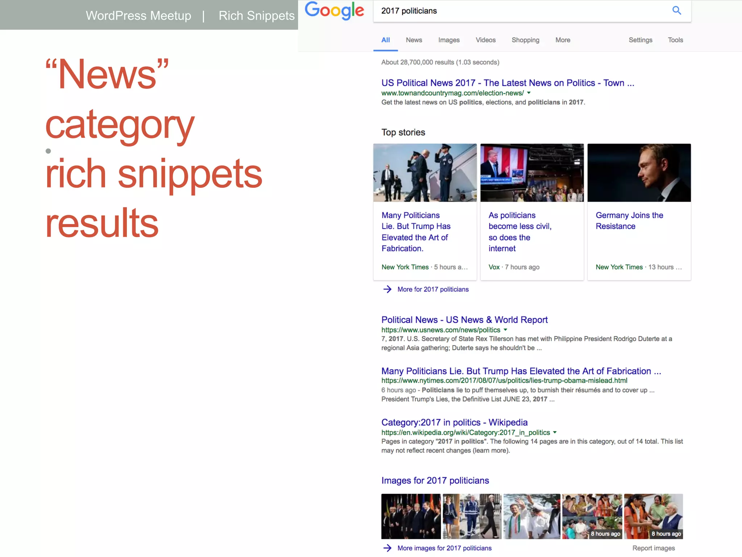
Task: Open search Tools
Action: coord(675,40)
